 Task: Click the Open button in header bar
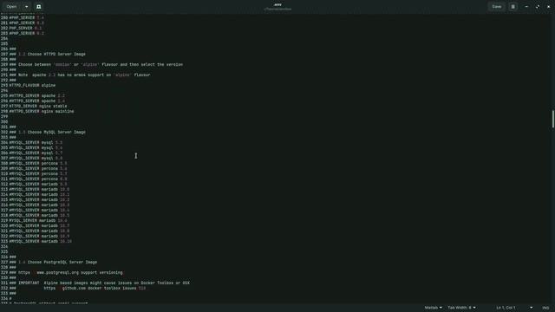click(x=11, y=6)
